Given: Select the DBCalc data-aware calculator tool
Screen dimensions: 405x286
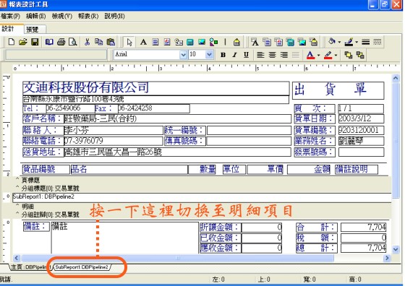Looking at the screenshot, I should point(290,42).
